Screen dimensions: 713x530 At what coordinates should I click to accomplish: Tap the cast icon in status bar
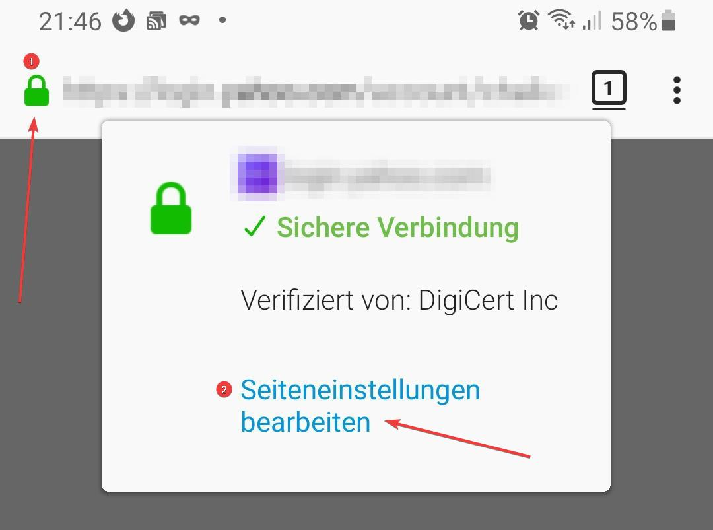coord(156,20)
